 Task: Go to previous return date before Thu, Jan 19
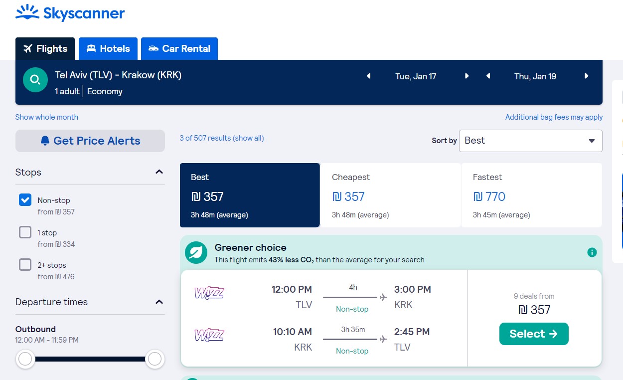click(x=488, y=76)
